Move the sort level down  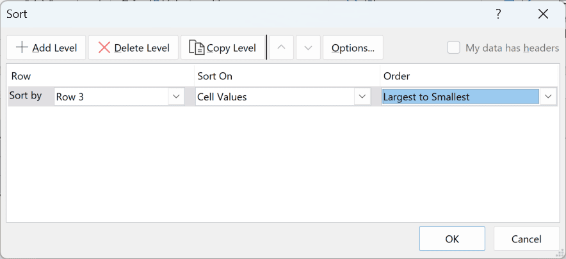(308, 47)
